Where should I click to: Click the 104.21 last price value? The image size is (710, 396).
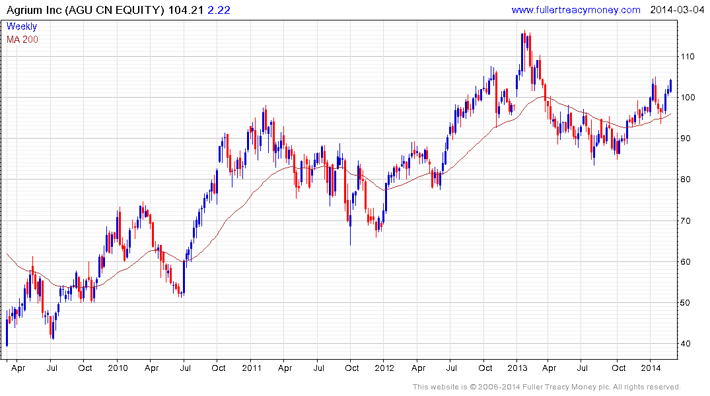click(x=186, y=10)
